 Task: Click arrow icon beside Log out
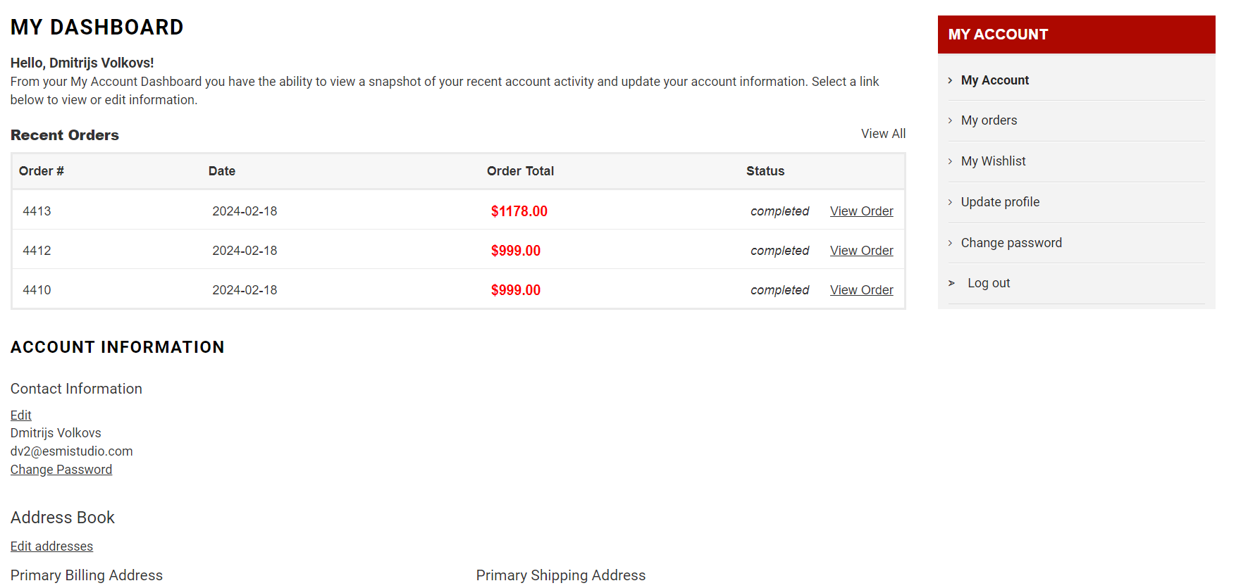(x=951, y=283)
